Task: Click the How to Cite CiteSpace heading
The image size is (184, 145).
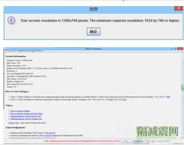Action: pos(17,92)
